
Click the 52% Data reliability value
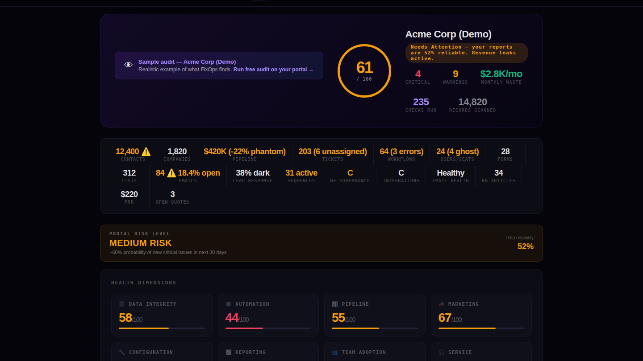[x=526, y=246]
